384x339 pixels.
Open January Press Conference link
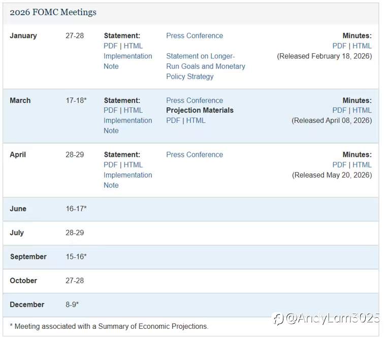(x=195, y=36)
